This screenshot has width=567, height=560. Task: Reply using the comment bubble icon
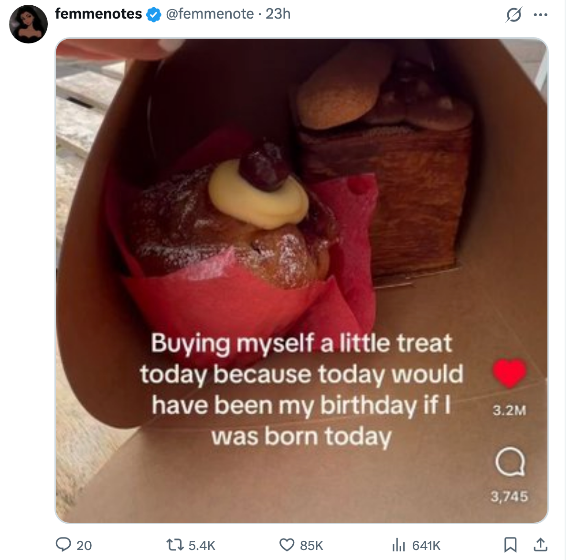[64, 545]
